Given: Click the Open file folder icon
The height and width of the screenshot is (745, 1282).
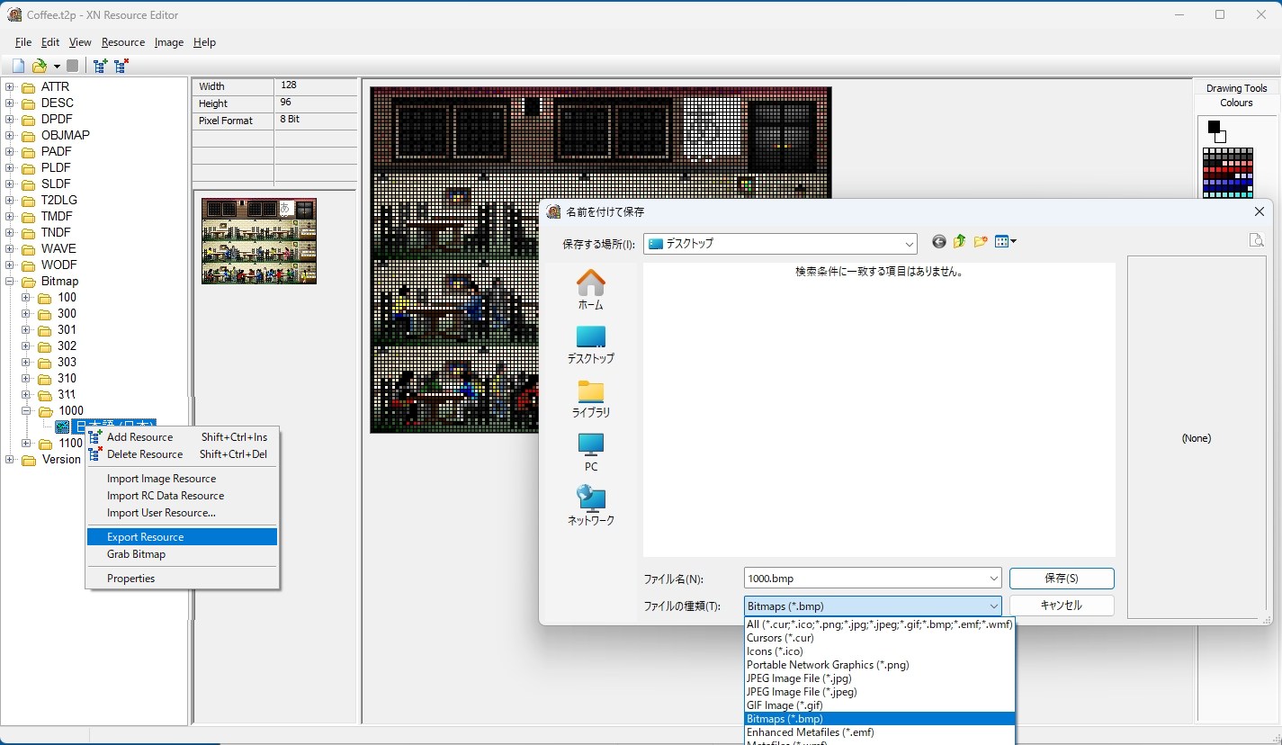Looking at the screenshot, I should pyautogui.click(x=40, y=66).
